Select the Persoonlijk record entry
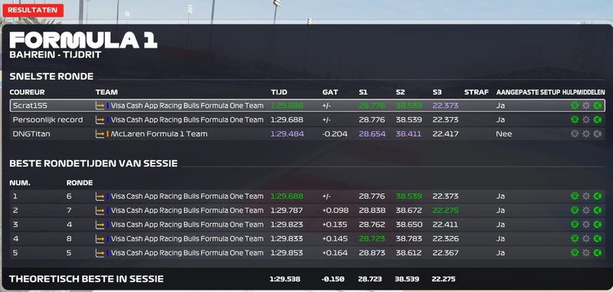Image resolution: width=613 pixels, height=292 pixels. click(x=48, y=120)
